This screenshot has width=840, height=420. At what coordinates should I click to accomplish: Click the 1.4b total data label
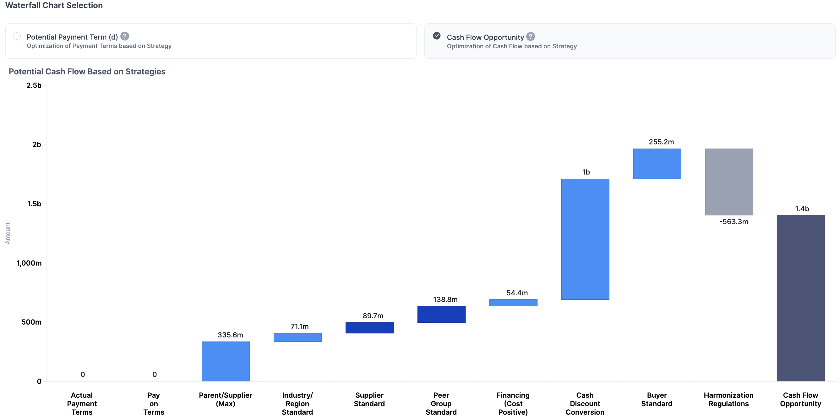tap(802, 209)
